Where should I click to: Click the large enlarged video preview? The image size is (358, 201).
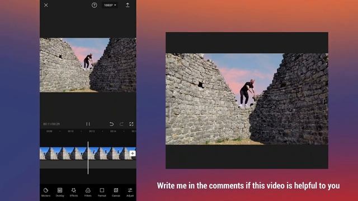point(247,99)
